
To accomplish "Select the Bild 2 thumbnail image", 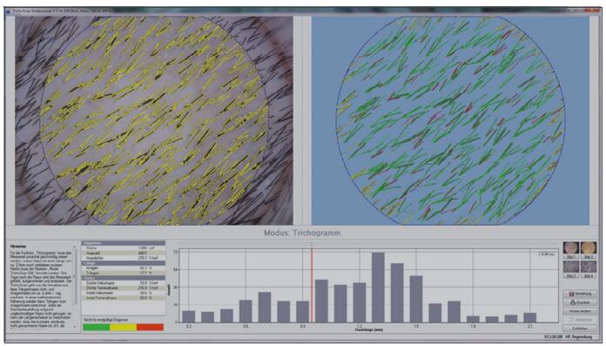I will pyautogui.click(x=589, y=248).
